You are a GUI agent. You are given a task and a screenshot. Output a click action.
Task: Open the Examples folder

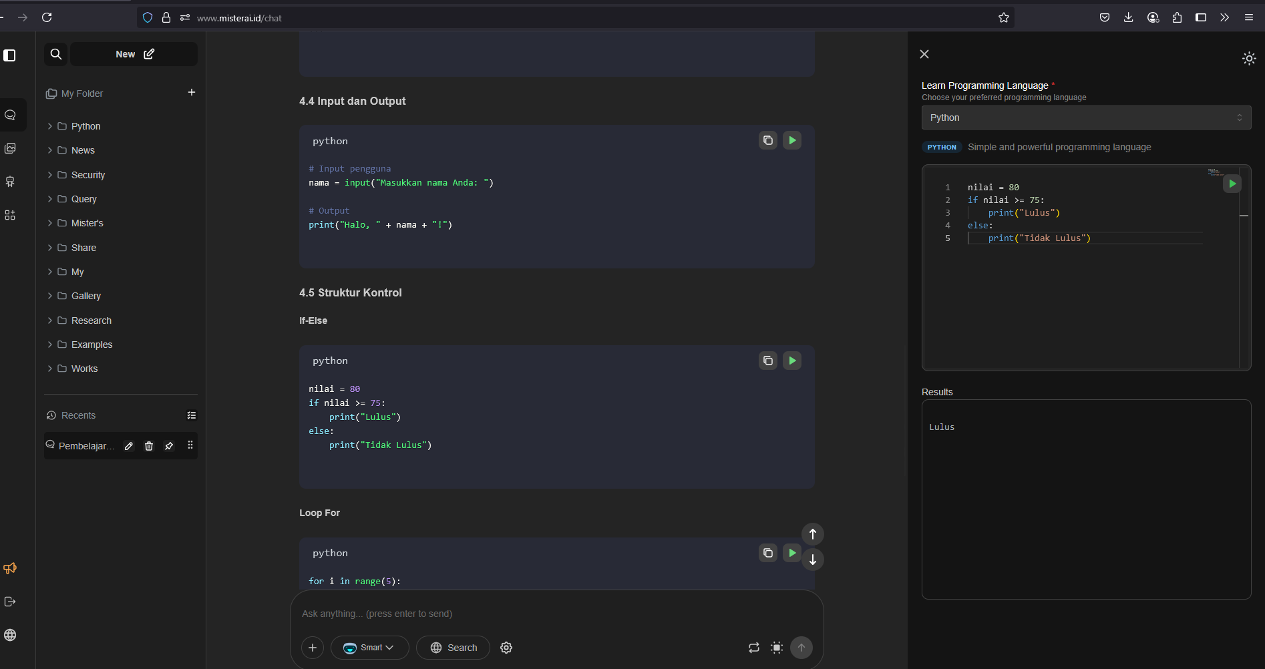92,345
